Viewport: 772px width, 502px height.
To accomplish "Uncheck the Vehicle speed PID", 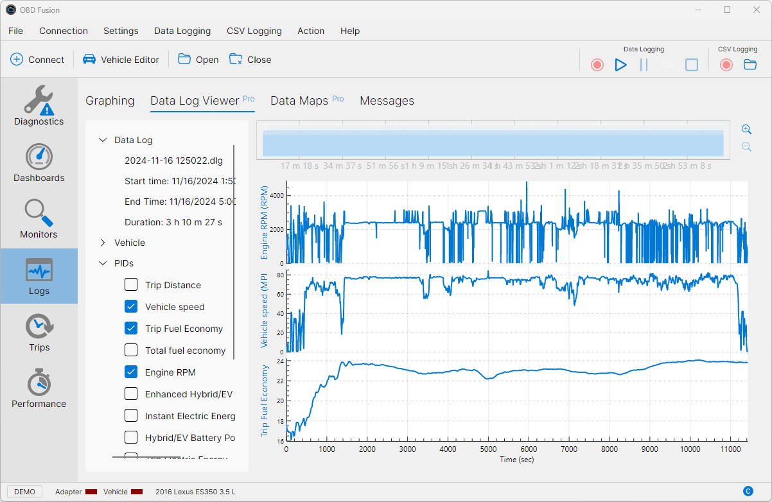I will (131, 306).
